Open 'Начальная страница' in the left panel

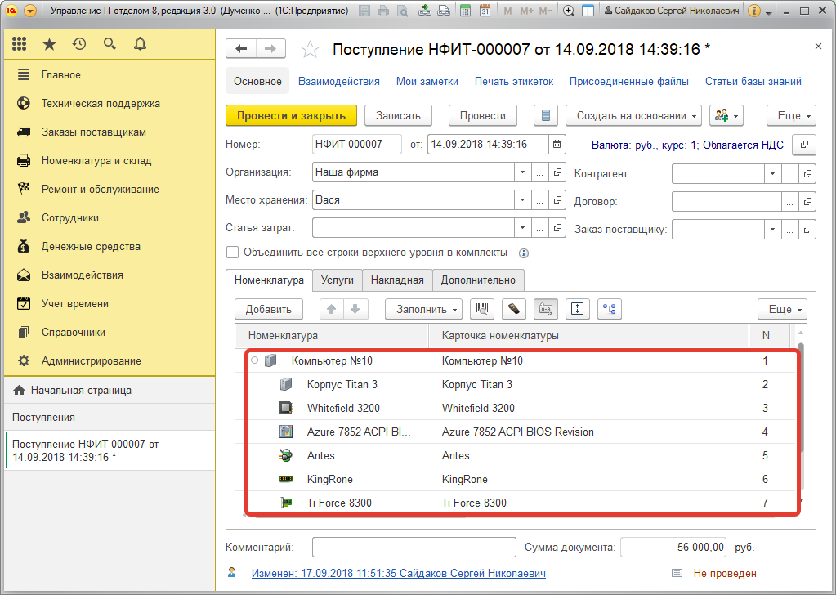pos(81,391)
